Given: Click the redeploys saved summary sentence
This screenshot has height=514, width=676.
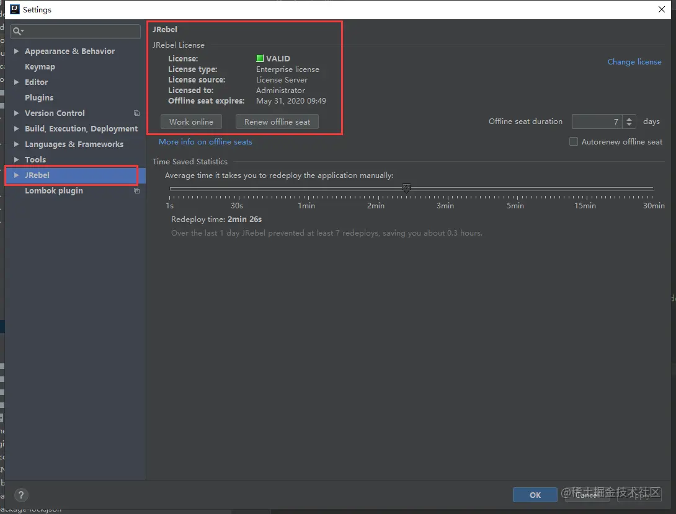Looking at the screenshot, I should [x=327, y=233].
